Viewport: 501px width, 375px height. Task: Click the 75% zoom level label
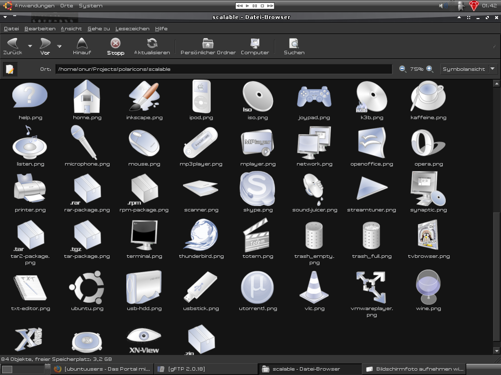click(416, 69)
